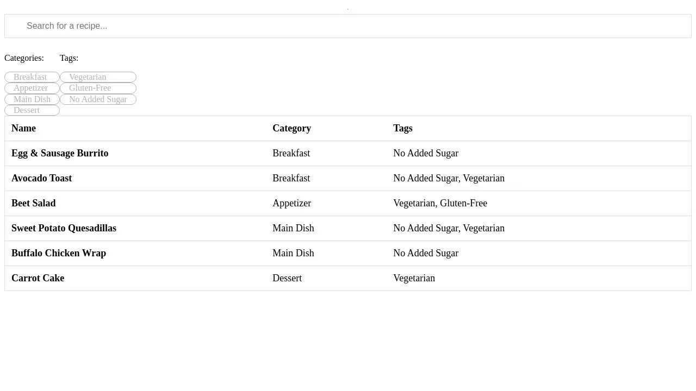Enable the No Added Sugar tag filter
The image size is (696, 391).
[x=98, y=99]
